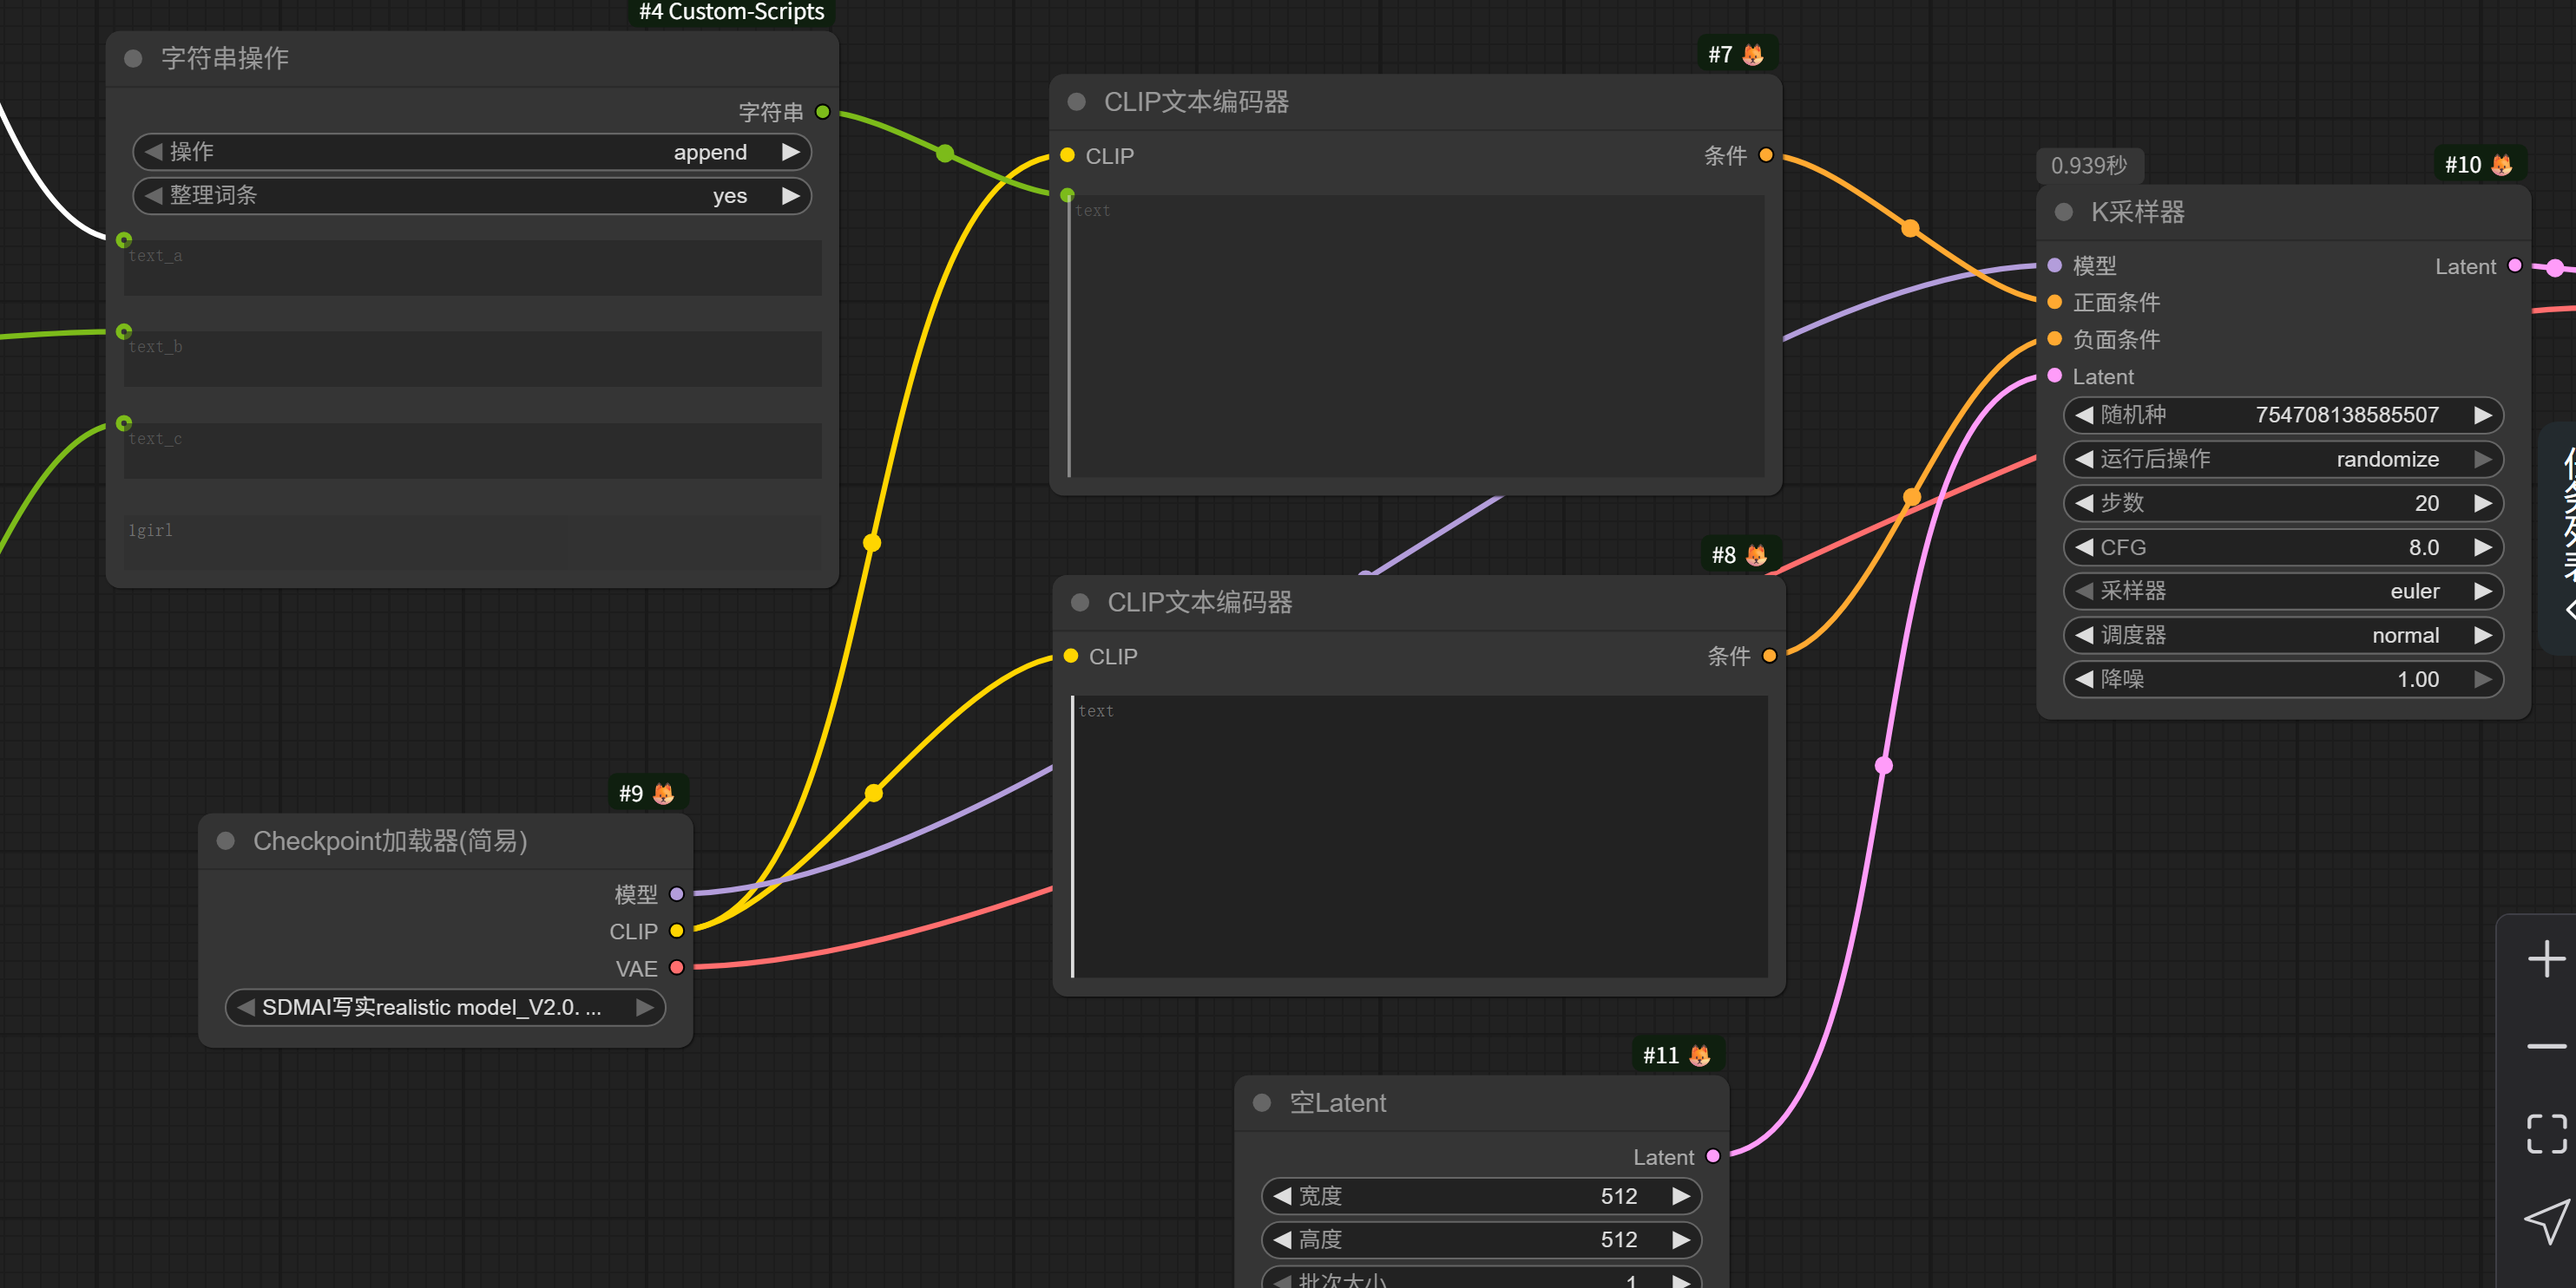Click the 字符串操作 node title

[225, 59]
